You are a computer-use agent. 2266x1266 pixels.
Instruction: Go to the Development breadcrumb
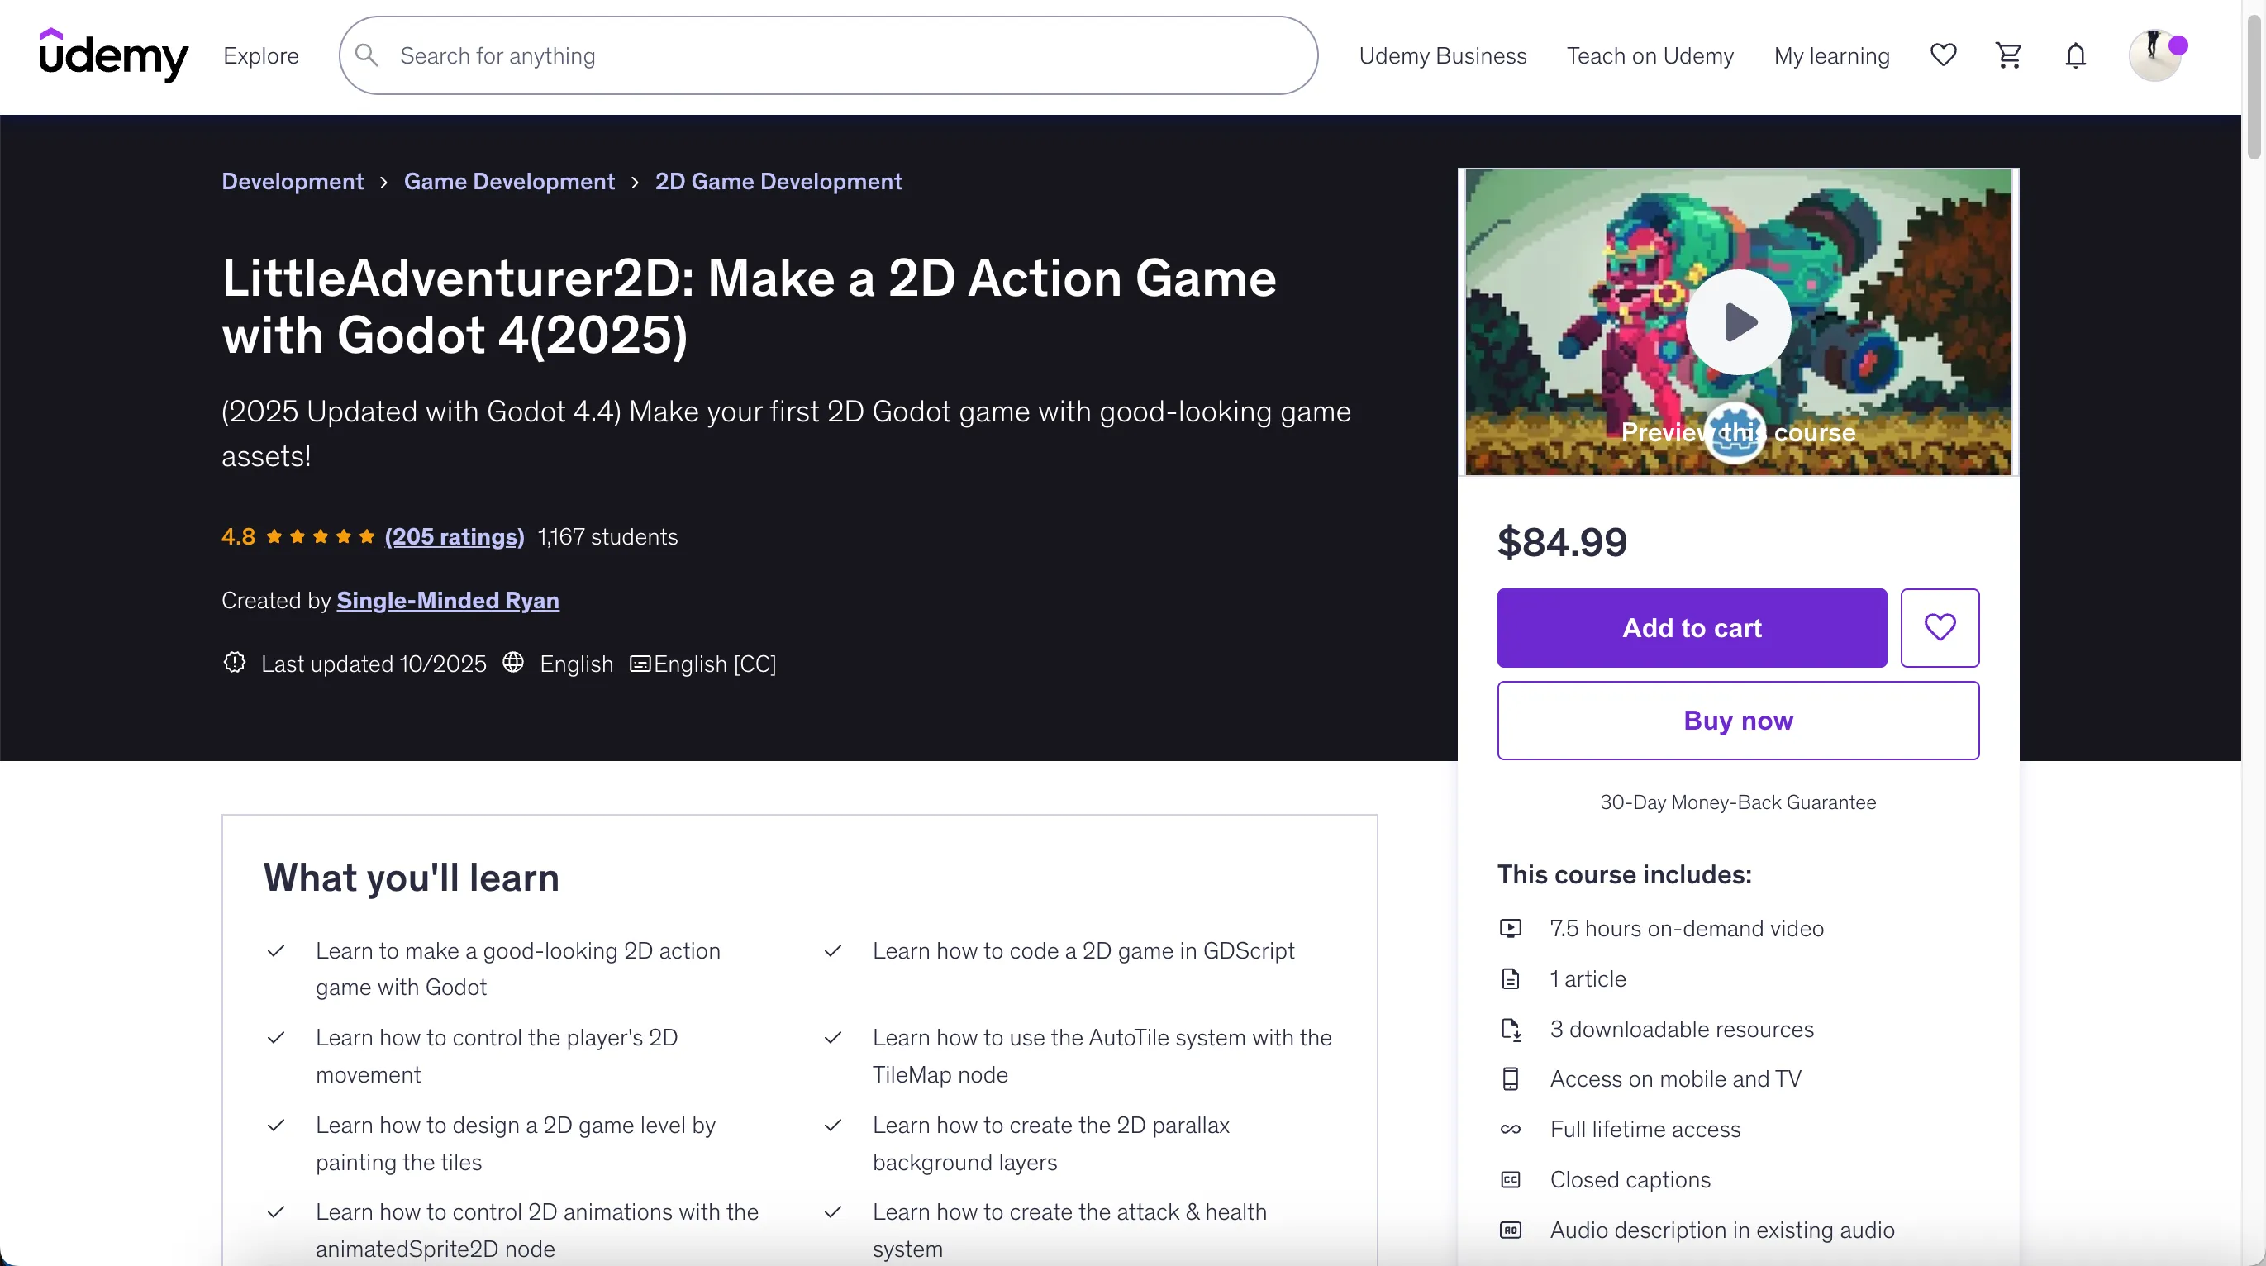(292, 181)
